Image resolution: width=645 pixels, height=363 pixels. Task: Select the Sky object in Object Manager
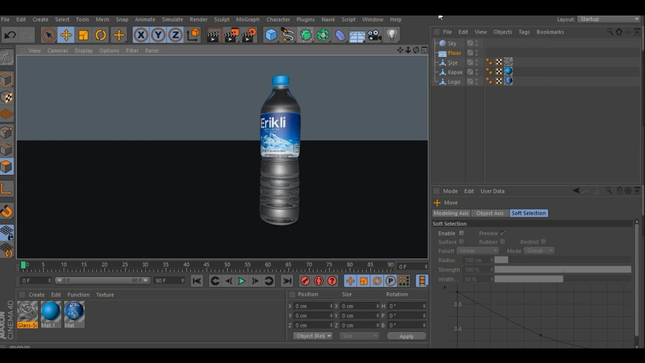pyautogui.click(x=452, y=43)
